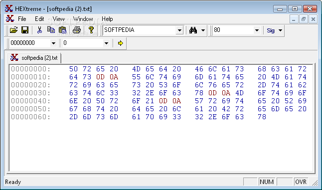322x190 pixels.
Task: Close the inner document window
Action: coord(313,19)
